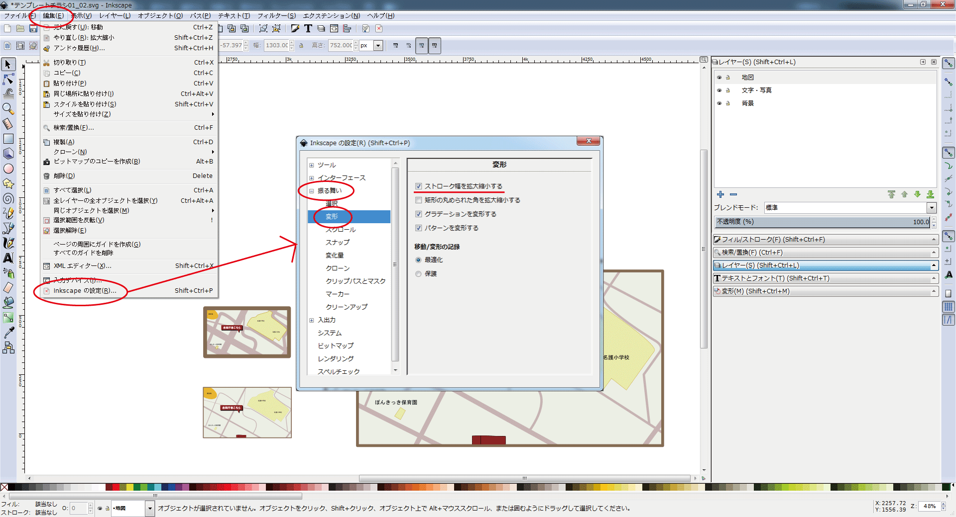Open 検索/置換 docked panel header
Image resolution: width=956 pixels, height=517 pixels.
click(x=826, y=253)
